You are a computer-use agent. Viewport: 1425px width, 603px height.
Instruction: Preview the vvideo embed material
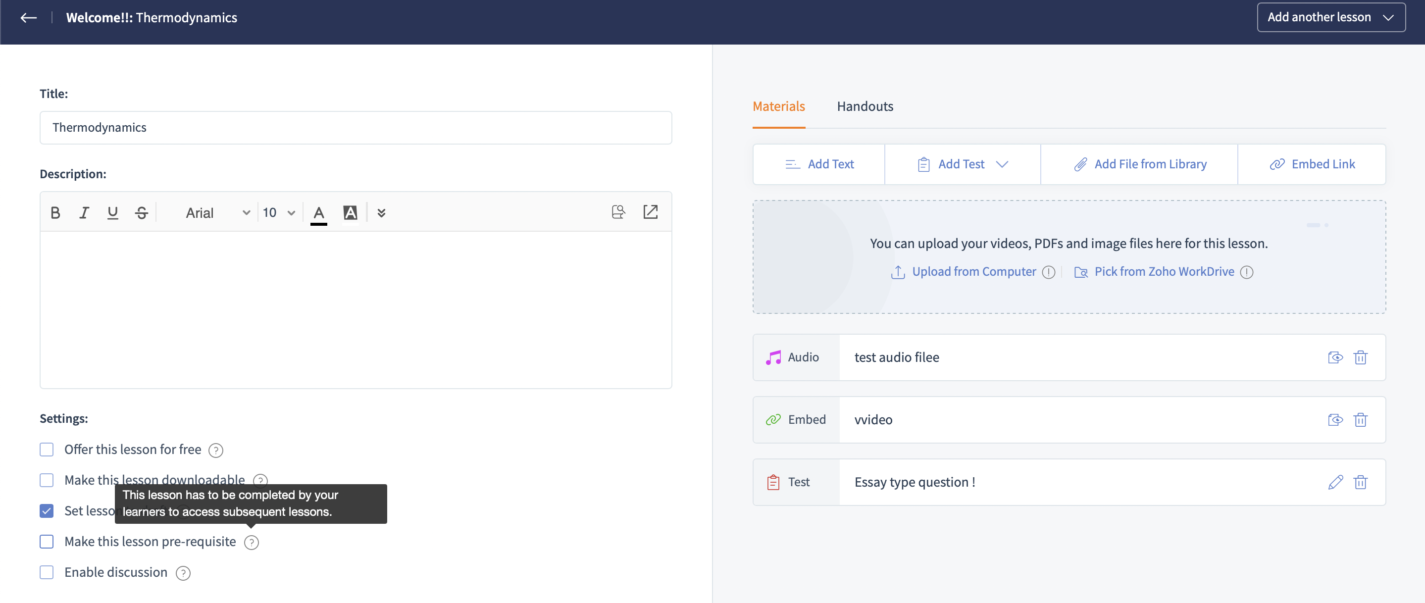click(1335, 420)
